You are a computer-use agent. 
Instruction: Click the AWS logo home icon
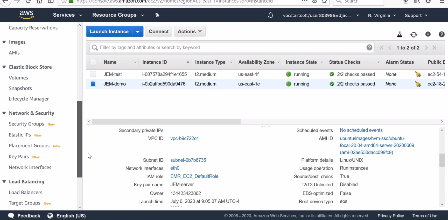coord(26,15)
